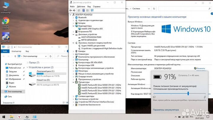Image resolution: width=213 pixels, height=120 pixels.
Task: Collapse the Процессоры category
Action: 73,82
